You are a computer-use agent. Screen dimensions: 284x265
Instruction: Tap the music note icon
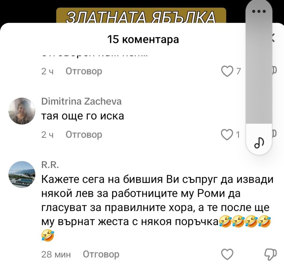pyautogui.click(x=259, y=143)
